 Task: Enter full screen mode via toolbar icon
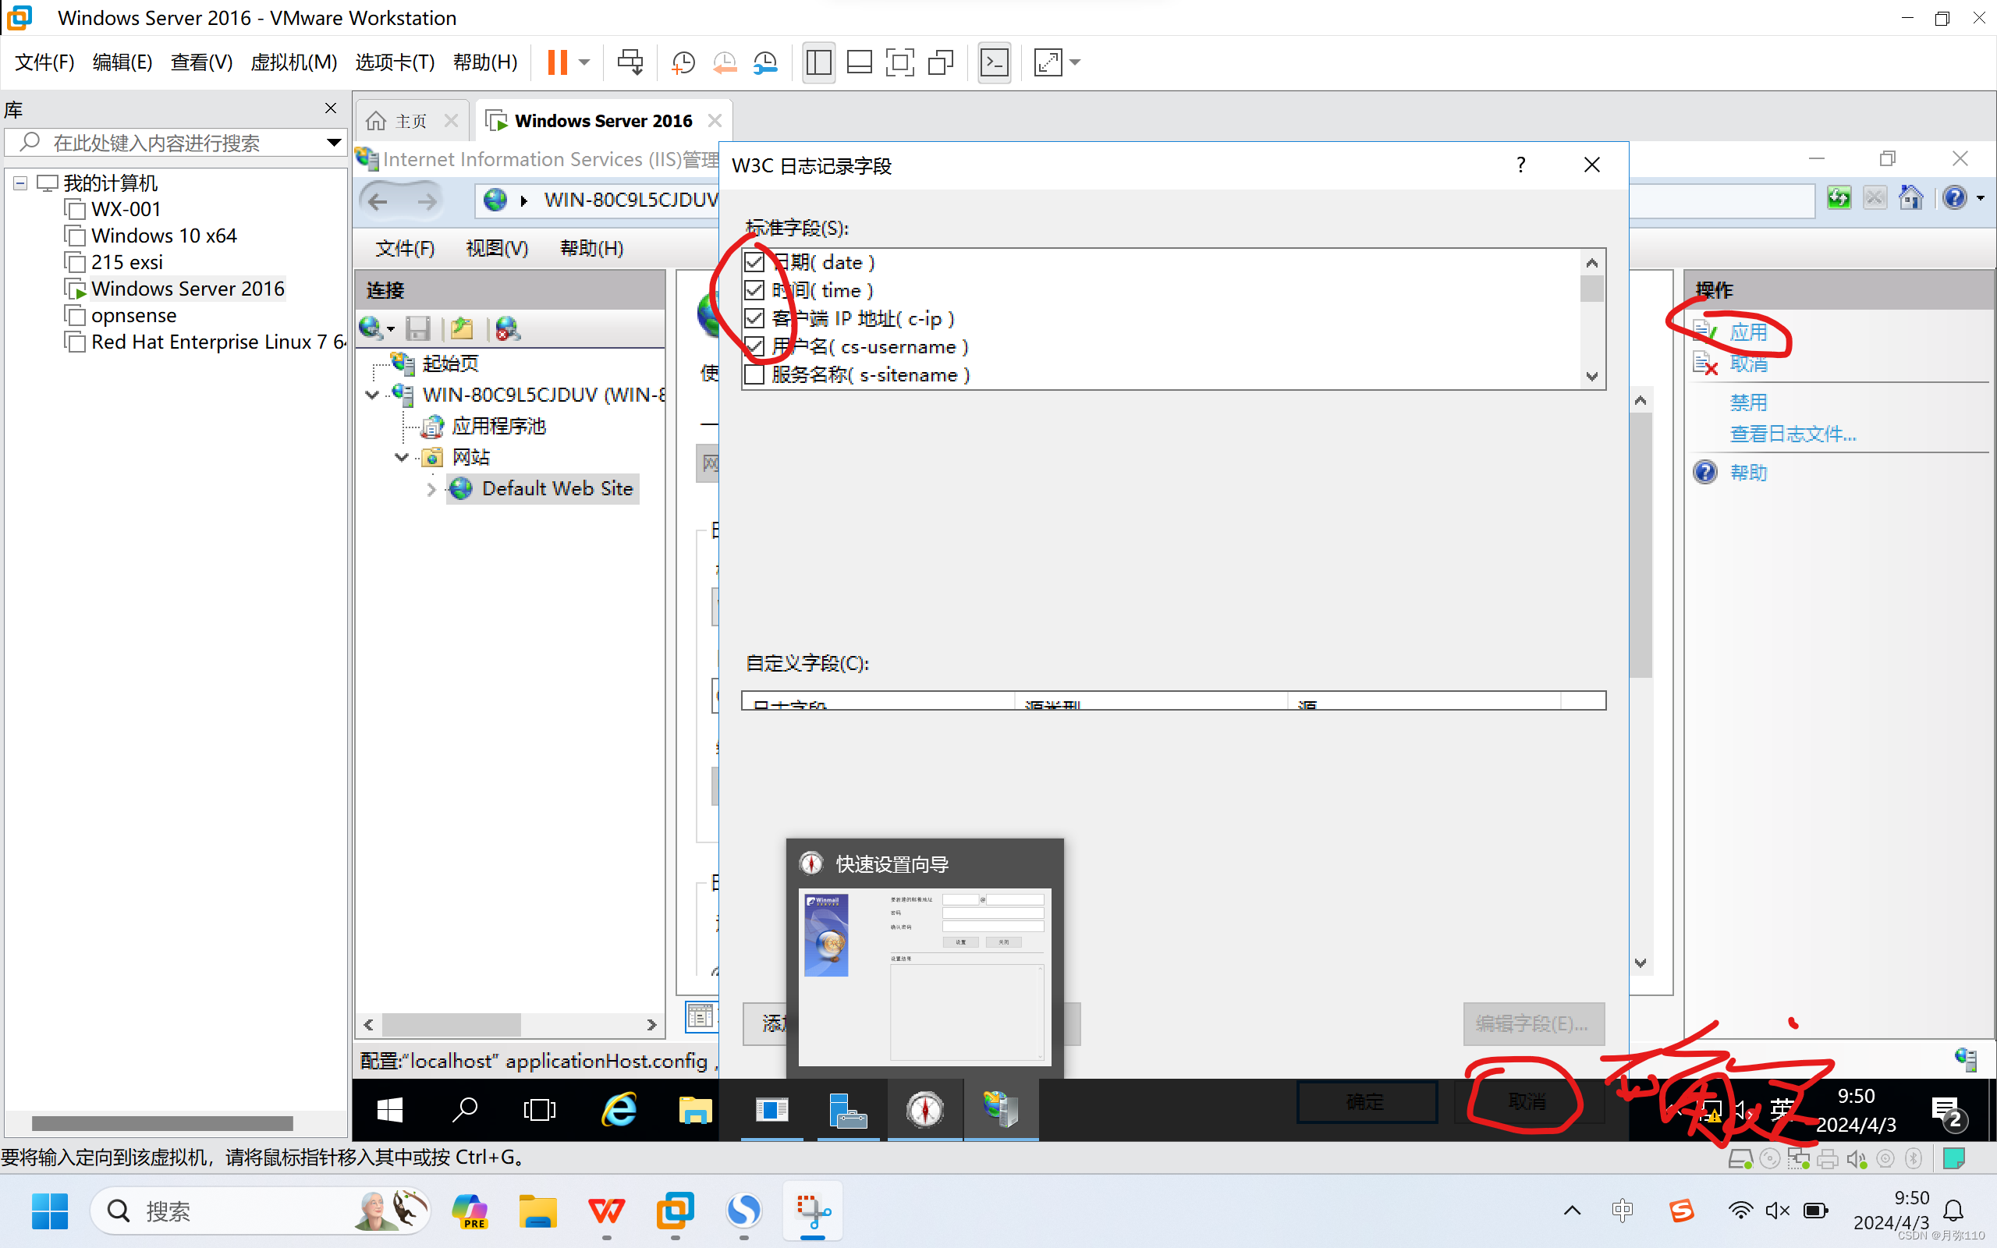click(899, 62)
